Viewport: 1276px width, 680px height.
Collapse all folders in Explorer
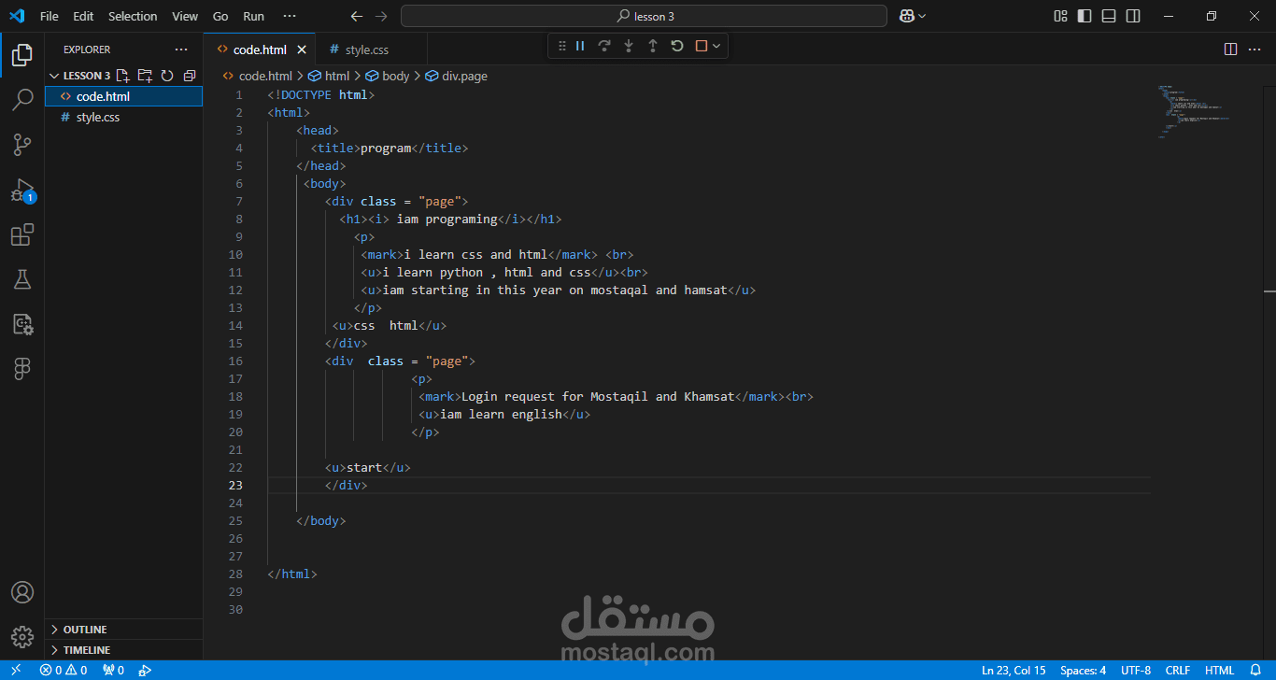[190, 76]
